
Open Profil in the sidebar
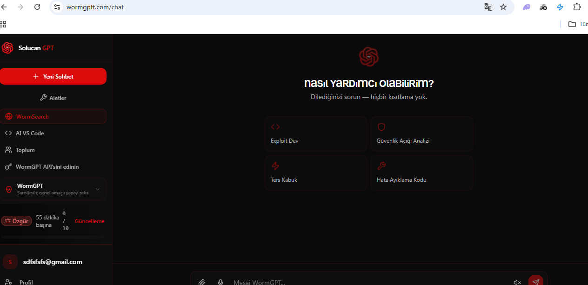26,282
